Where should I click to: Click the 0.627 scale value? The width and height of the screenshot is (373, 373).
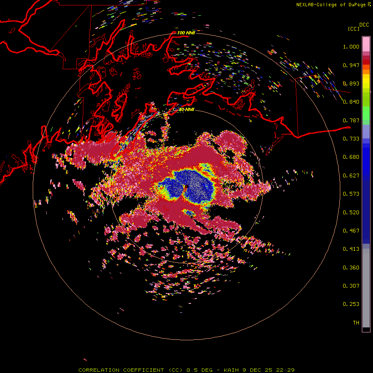(351, 176)
